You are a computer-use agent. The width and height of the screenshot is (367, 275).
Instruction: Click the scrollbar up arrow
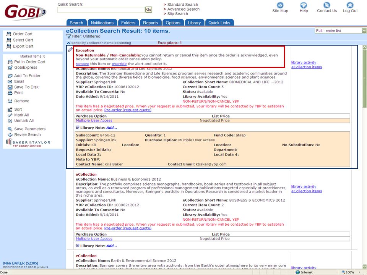(x=364, y=47)
